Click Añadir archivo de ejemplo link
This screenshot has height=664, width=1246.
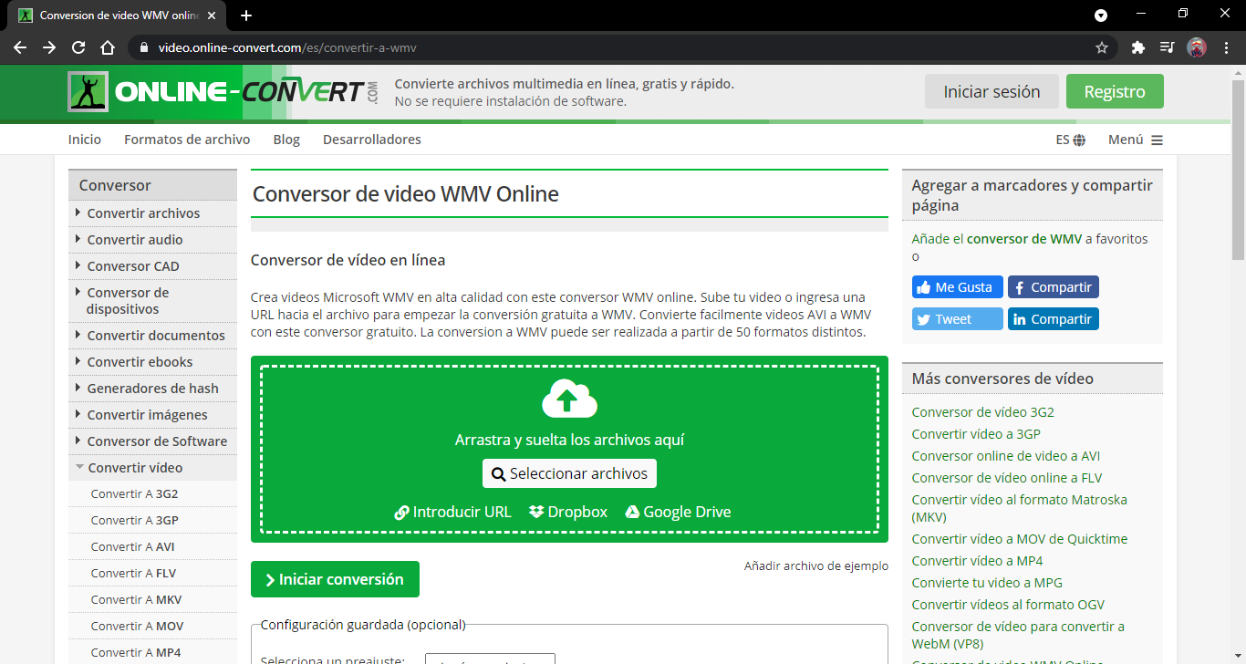click(816, 565)
